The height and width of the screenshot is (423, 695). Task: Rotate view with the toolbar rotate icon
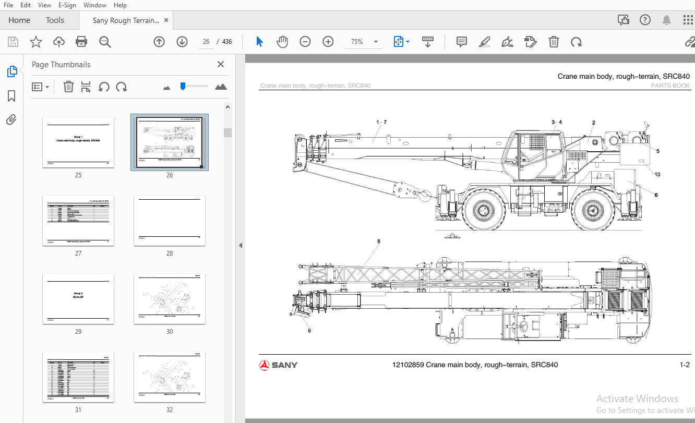coord(577,42)
